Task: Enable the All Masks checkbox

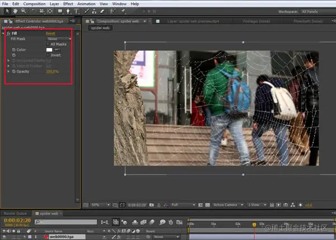Action: coord(48,44)
